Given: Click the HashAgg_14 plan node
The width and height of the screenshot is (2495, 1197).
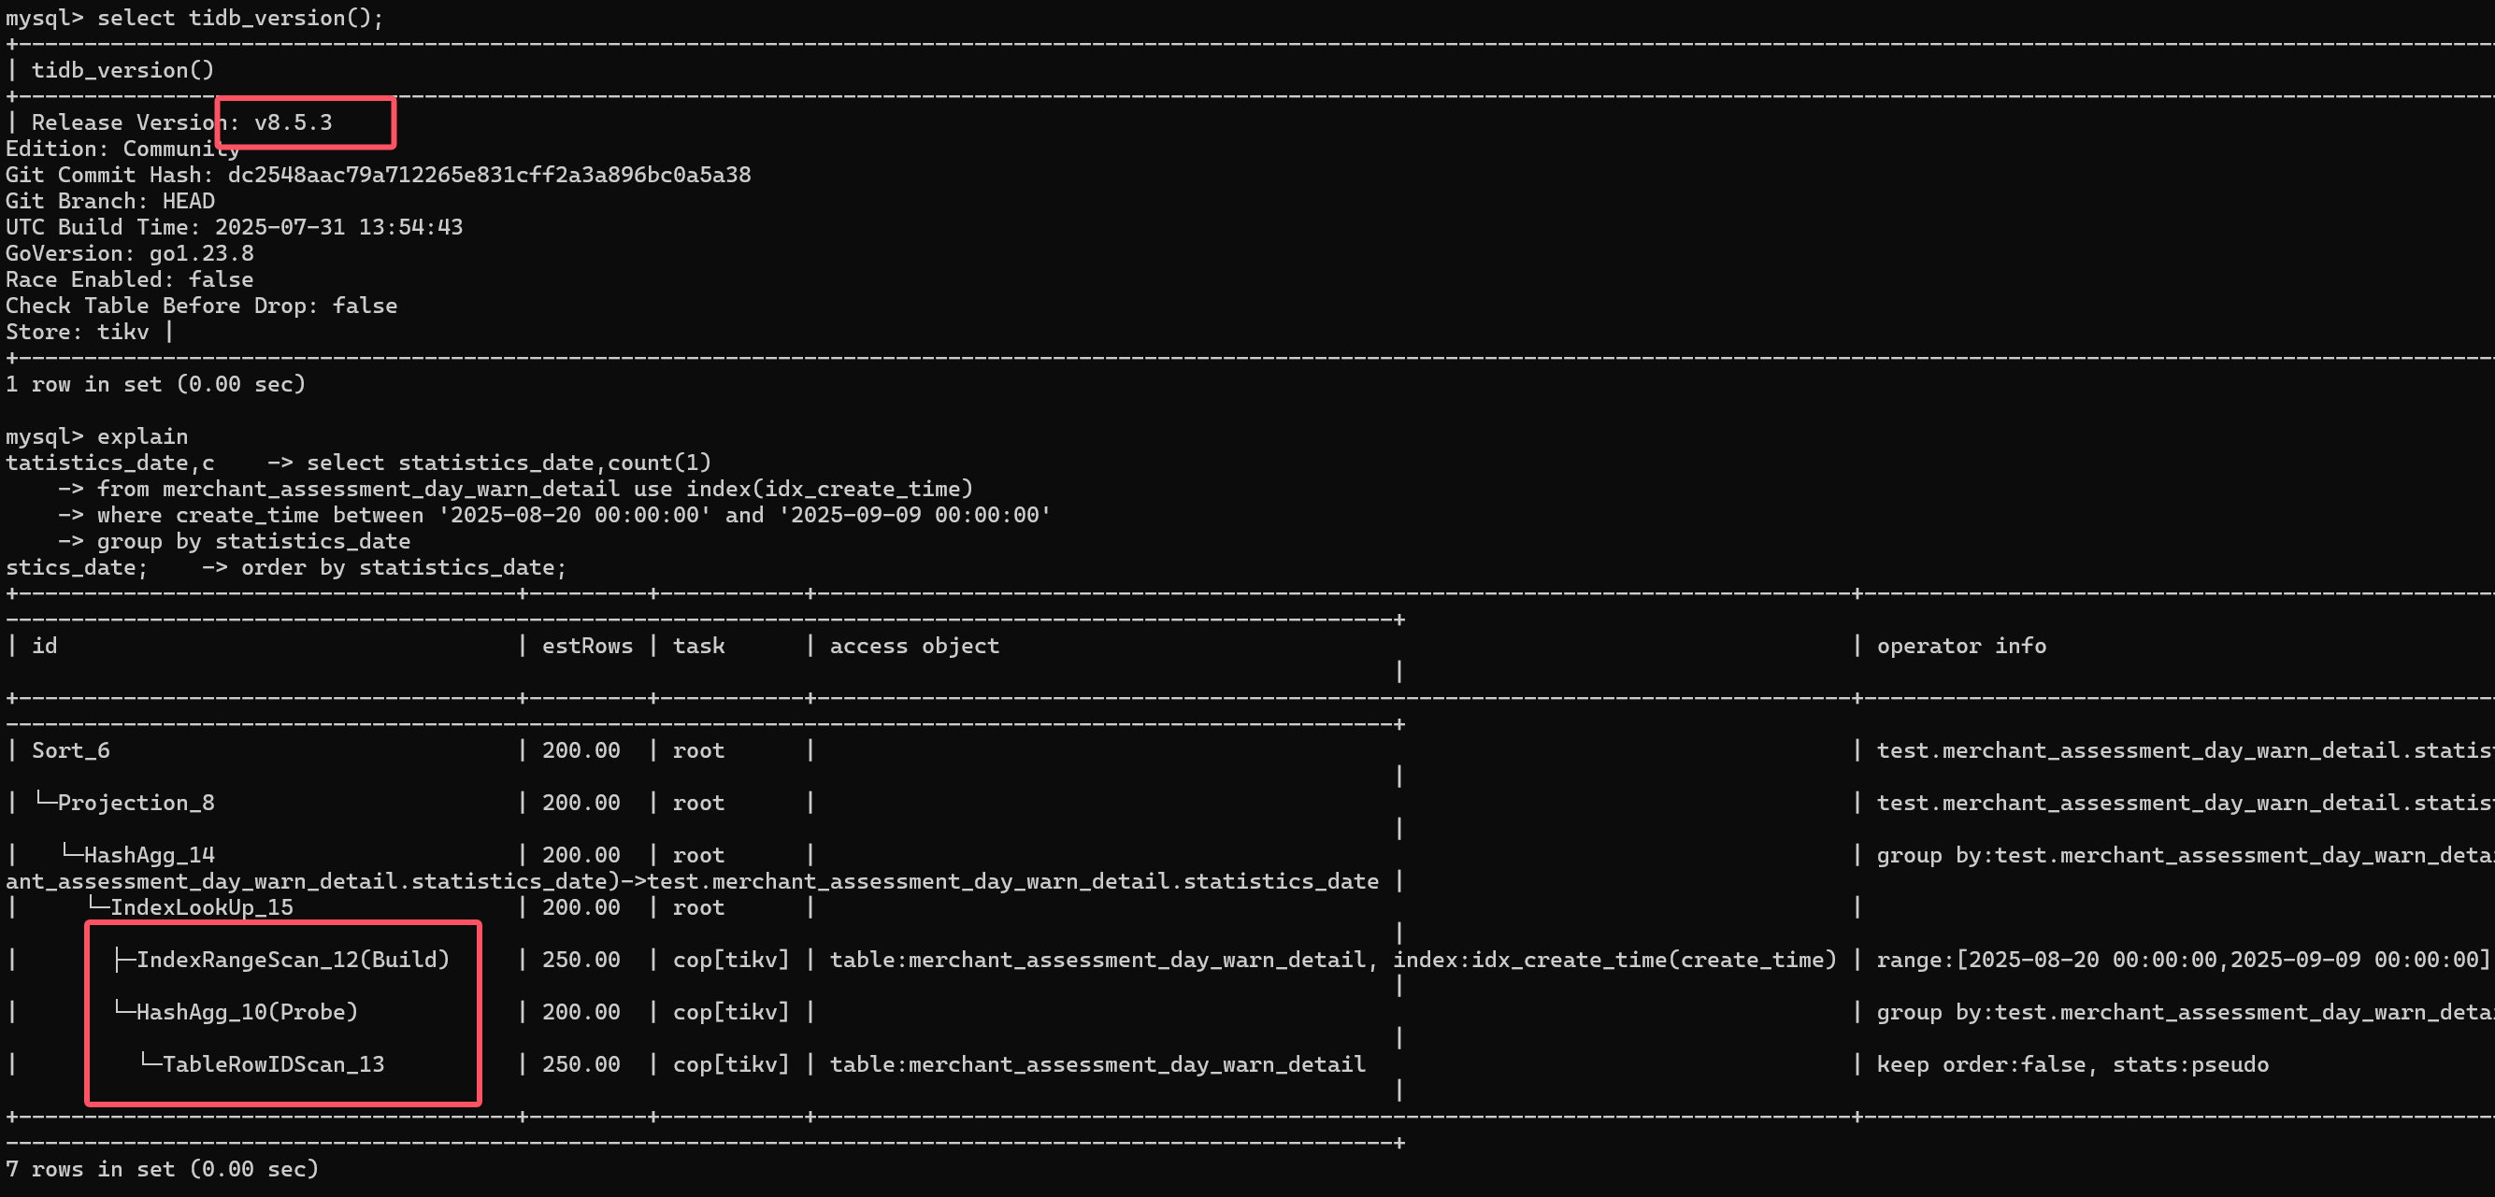Looking at the screenshot, I should coord(150,855).
